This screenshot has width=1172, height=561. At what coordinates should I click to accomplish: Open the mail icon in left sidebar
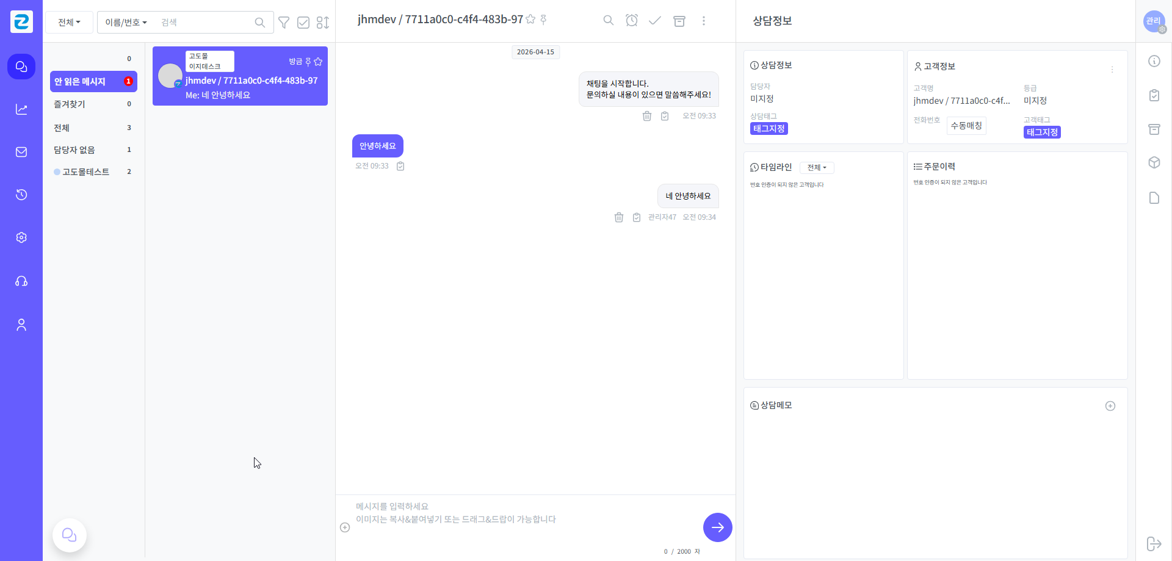click(x=21, y=152)
